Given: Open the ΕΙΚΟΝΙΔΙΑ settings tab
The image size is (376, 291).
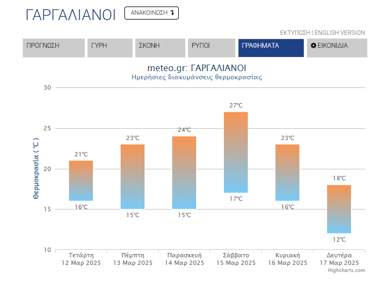Looking at the screenshot, I should point(337,48).
